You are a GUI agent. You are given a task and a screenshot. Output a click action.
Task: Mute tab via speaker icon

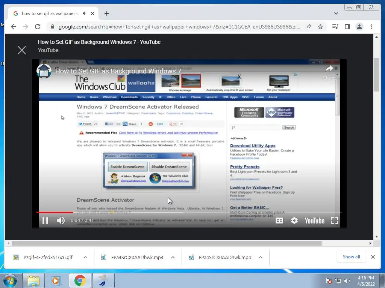pyautogui.click(x=85, y=13)
